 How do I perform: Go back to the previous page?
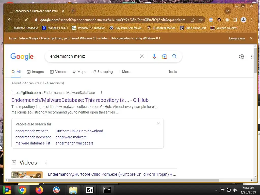coord(10,20)
